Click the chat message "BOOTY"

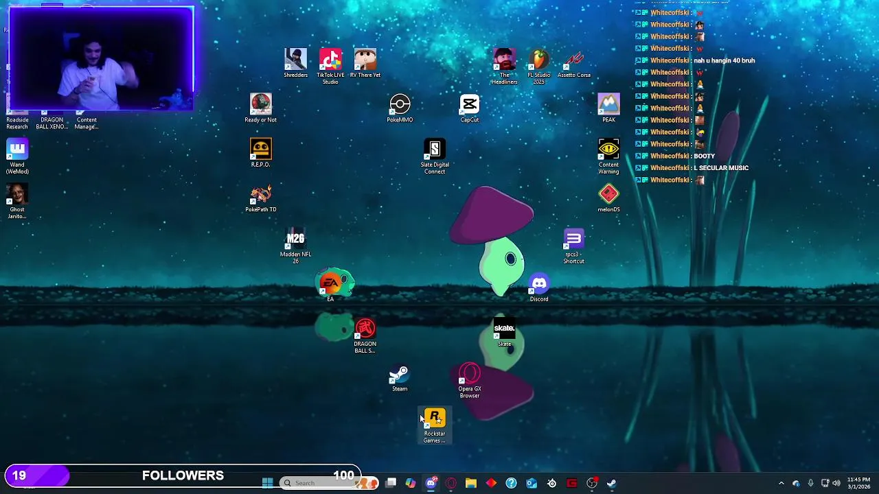click(705, 156)
